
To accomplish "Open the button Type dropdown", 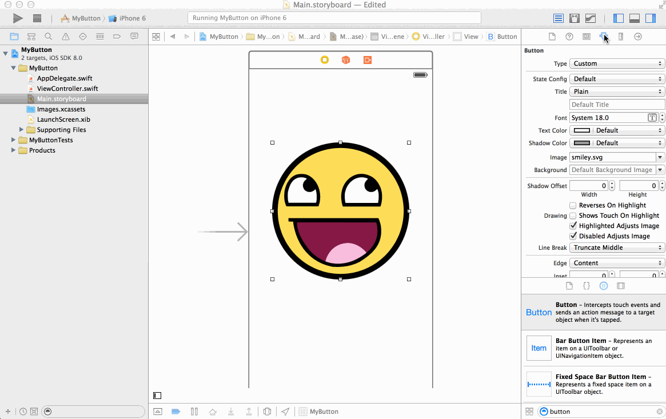I will [617, 63].
